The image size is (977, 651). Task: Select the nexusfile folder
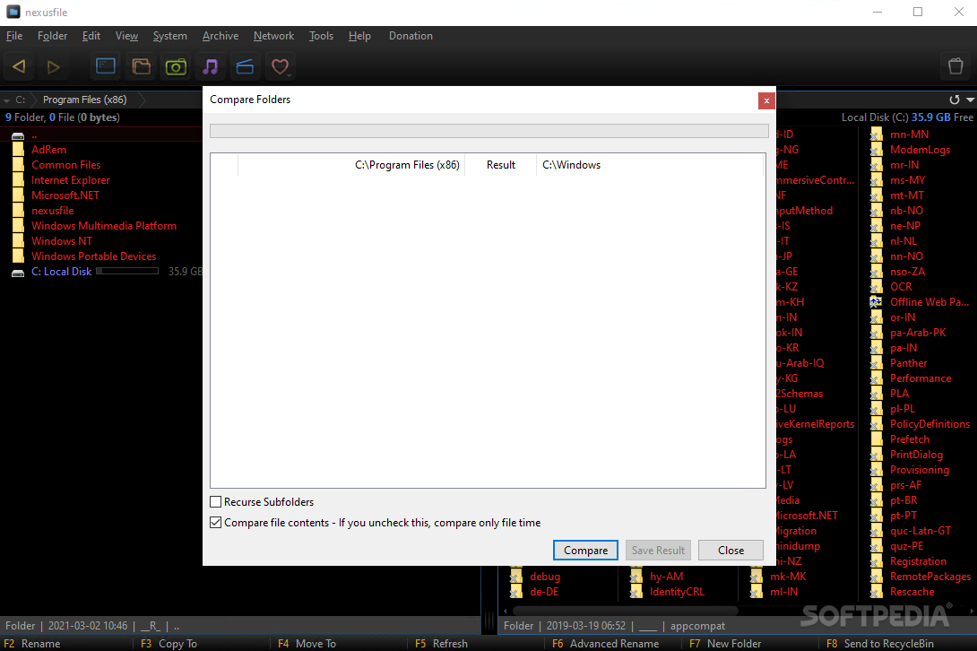52,211
